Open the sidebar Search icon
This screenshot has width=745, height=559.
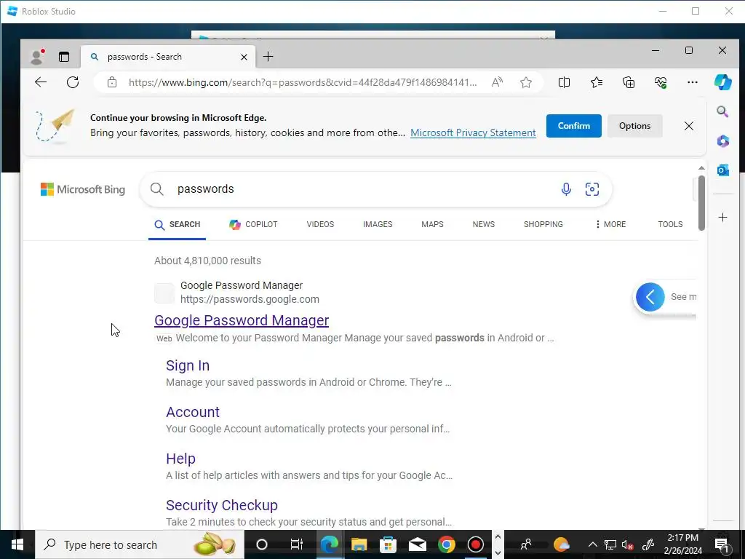tap(722, 111)
